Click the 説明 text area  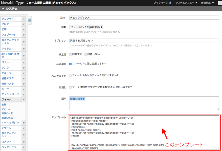pyautogui.click(x=144, y=103)
